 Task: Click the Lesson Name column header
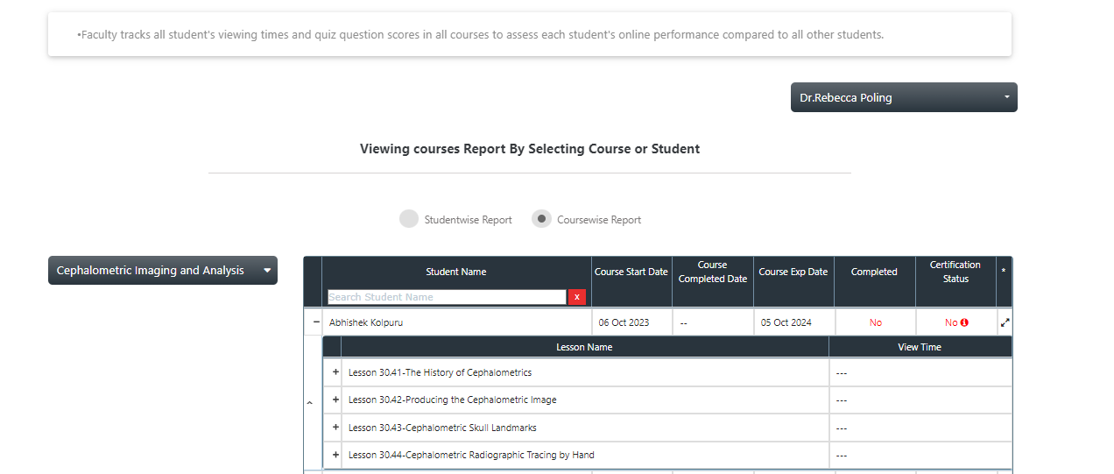tap(584, 347)
